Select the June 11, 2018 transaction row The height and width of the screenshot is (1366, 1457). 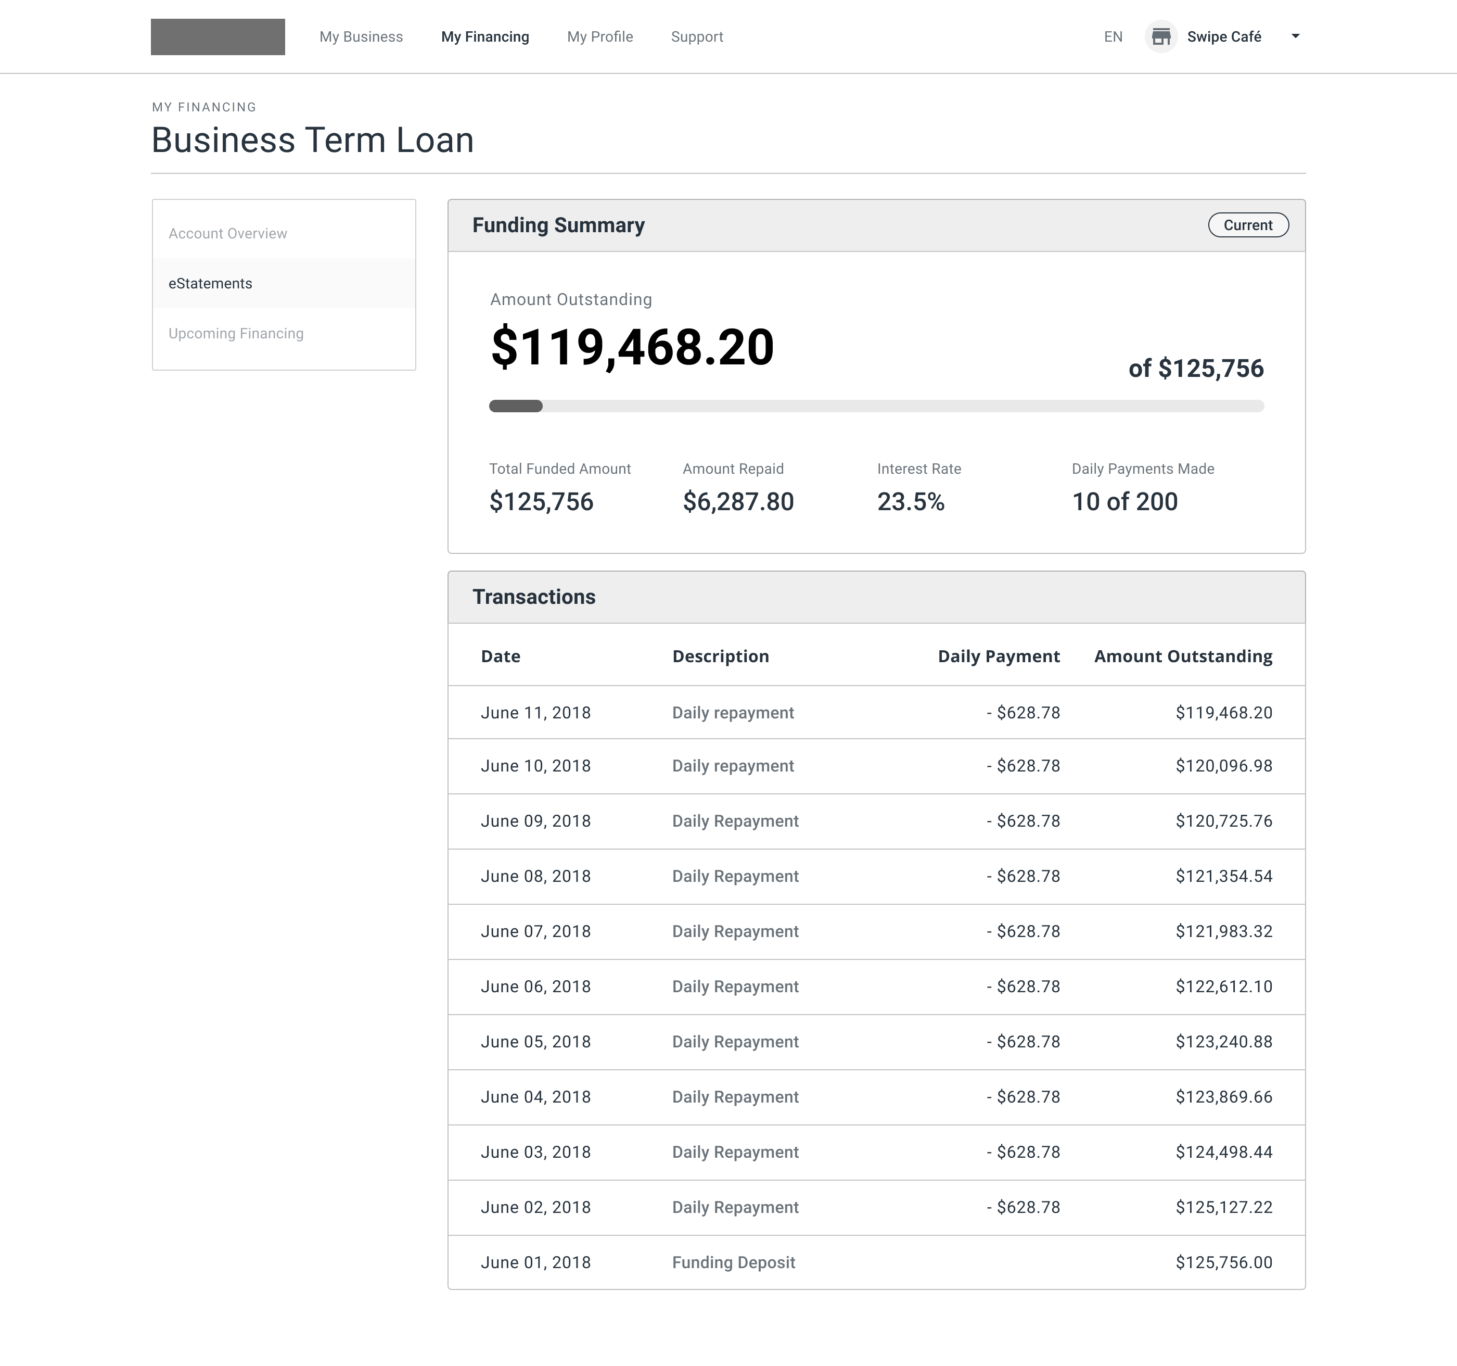click(876, 713)
